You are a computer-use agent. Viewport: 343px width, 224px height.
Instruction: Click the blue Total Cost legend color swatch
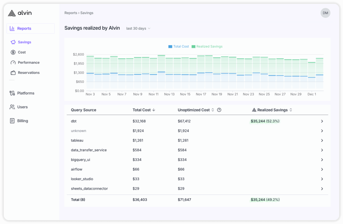click(x=170, y=47)
